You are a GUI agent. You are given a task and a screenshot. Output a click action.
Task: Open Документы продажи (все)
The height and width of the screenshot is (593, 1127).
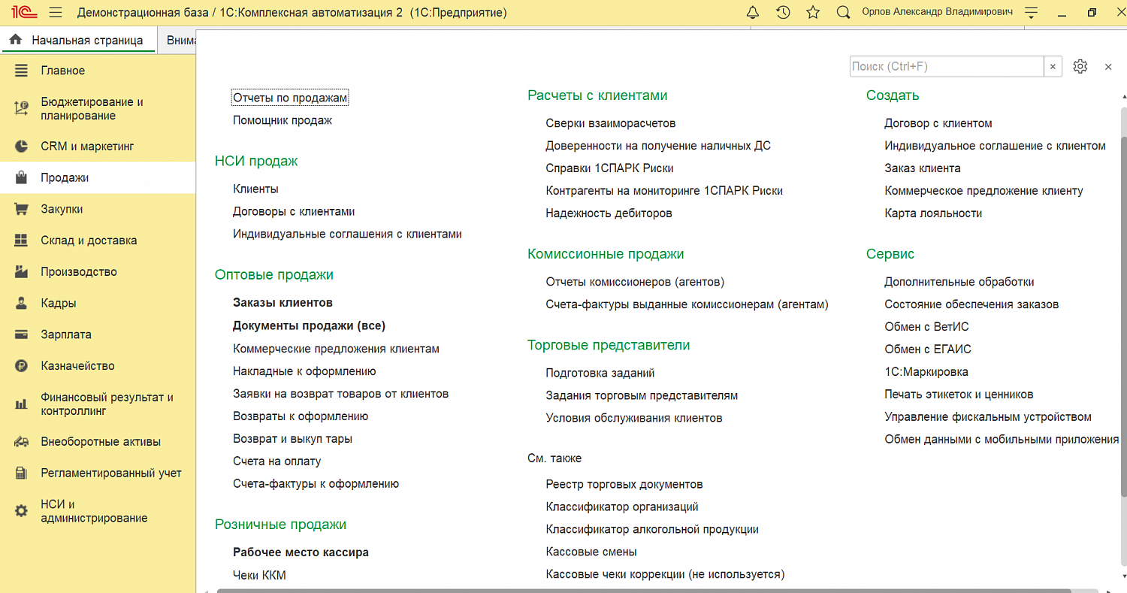[x=309, y=326]
